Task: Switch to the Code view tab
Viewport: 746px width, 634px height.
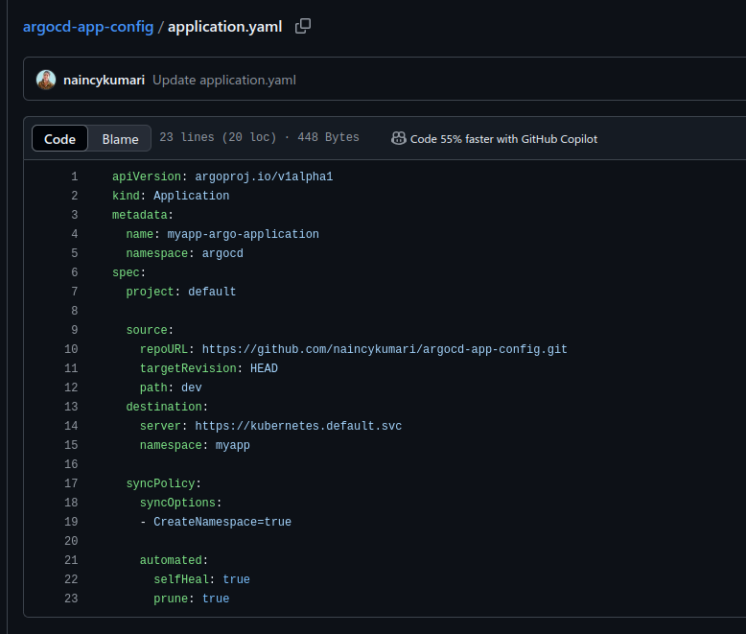Action: [x=59, y=139]
